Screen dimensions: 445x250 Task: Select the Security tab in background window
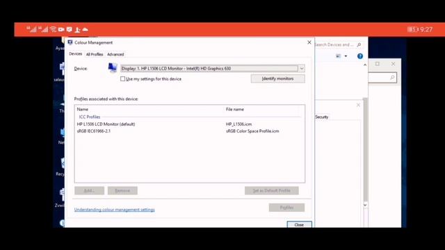click(x=321, y=117)
